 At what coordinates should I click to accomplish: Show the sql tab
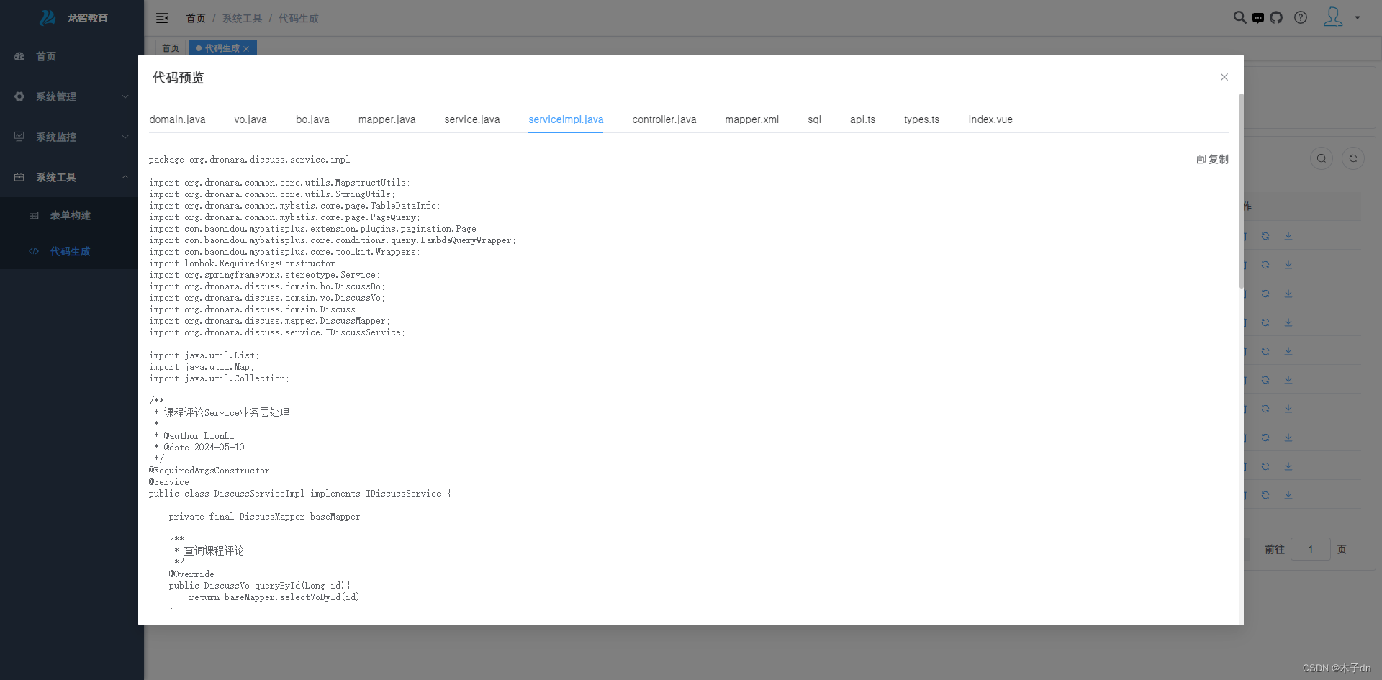(x=814, y=119)
